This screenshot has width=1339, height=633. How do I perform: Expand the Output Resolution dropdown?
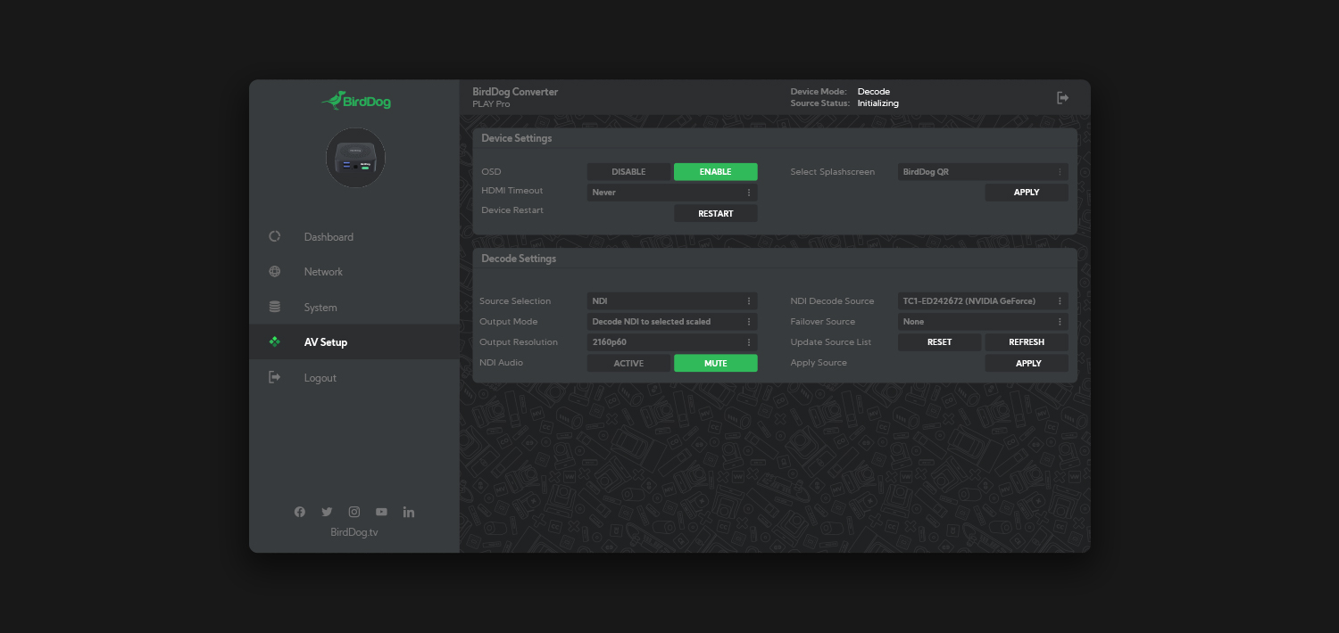(671, 342)
